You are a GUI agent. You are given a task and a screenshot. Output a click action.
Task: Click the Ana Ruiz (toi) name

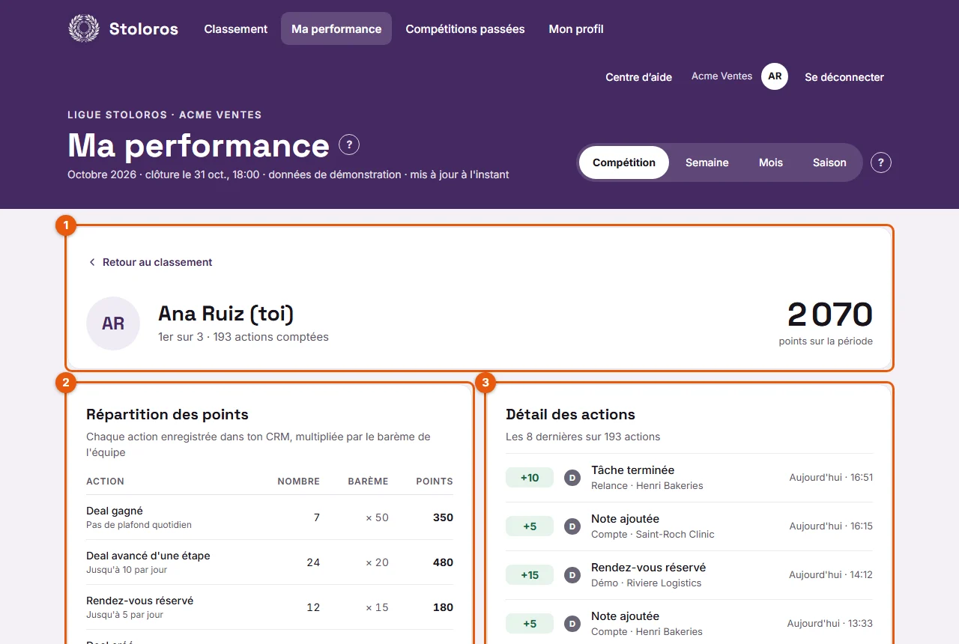(226, 313)
